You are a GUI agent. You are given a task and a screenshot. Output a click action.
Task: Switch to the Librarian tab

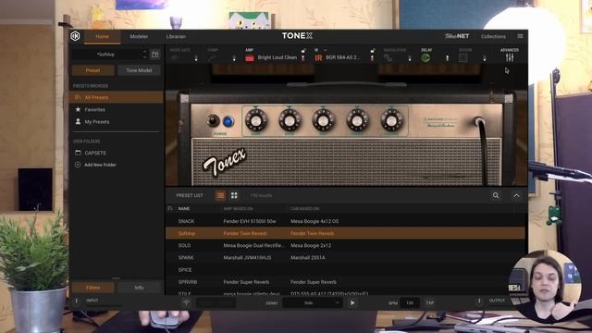176,37
